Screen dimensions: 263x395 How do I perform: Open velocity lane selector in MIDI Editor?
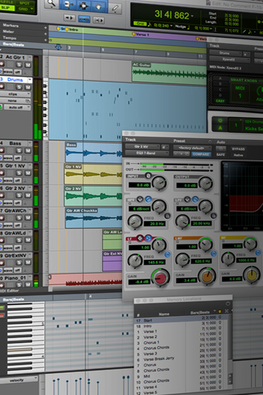pyautogui.click(x=19, y=380)
